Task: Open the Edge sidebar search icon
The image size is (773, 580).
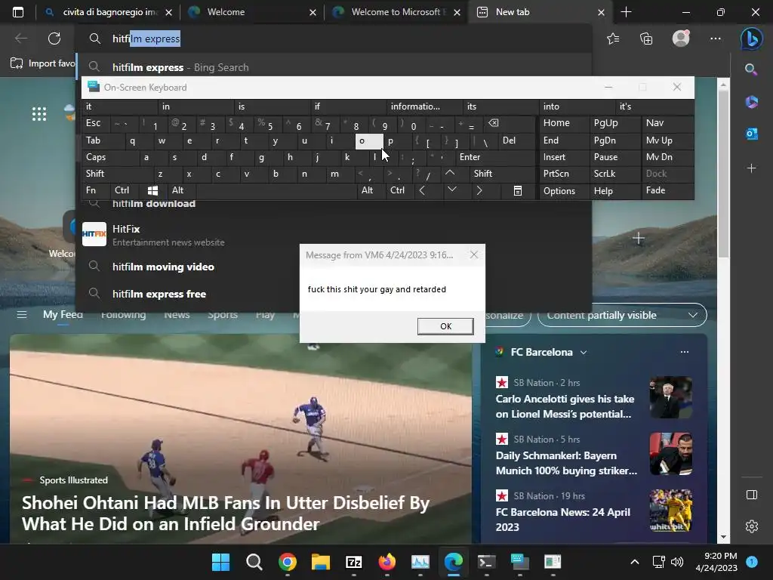Action: 751,69
